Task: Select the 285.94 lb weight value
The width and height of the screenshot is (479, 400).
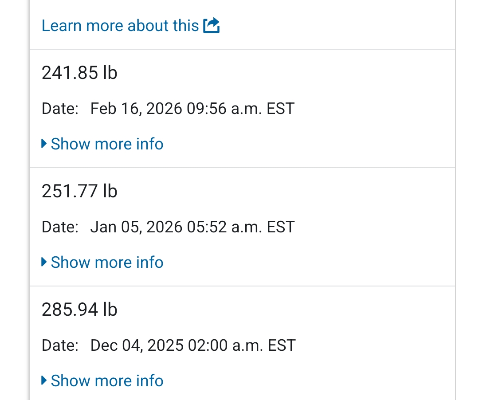Action: tap(79, 310)
